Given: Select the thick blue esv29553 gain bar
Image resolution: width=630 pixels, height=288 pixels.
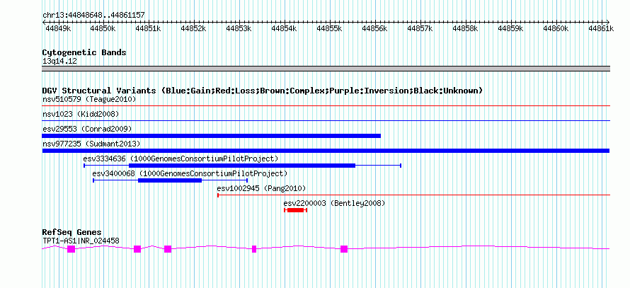Looking at the screenshot, I should (212, 136).
